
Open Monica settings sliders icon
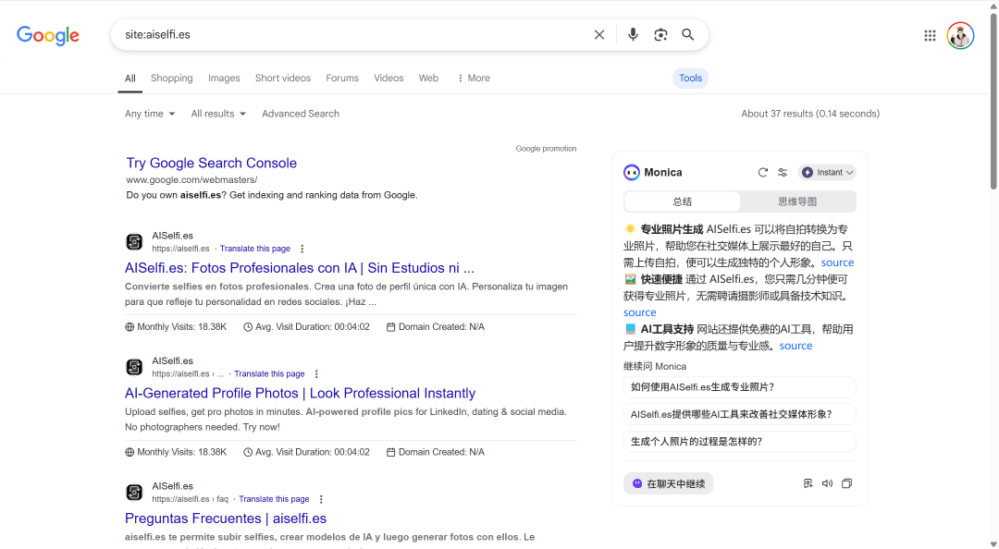(x=783, y=172)
